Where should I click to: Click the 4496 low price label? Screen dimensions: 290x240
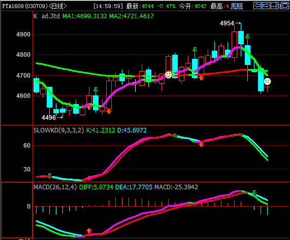[x=49, y=118]
